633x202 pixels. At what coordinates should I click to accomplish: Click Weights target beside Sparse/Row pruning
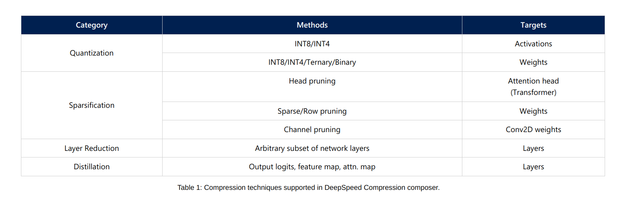click(x=533, y=111)
